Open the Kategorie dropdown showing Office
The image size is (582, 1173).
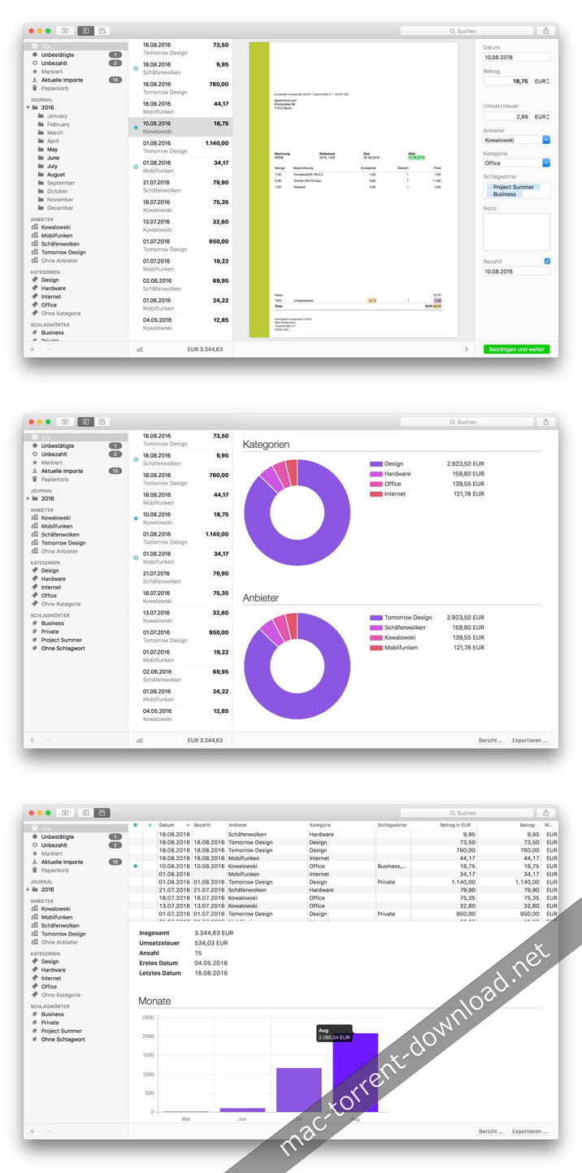[x=517, y=163]
